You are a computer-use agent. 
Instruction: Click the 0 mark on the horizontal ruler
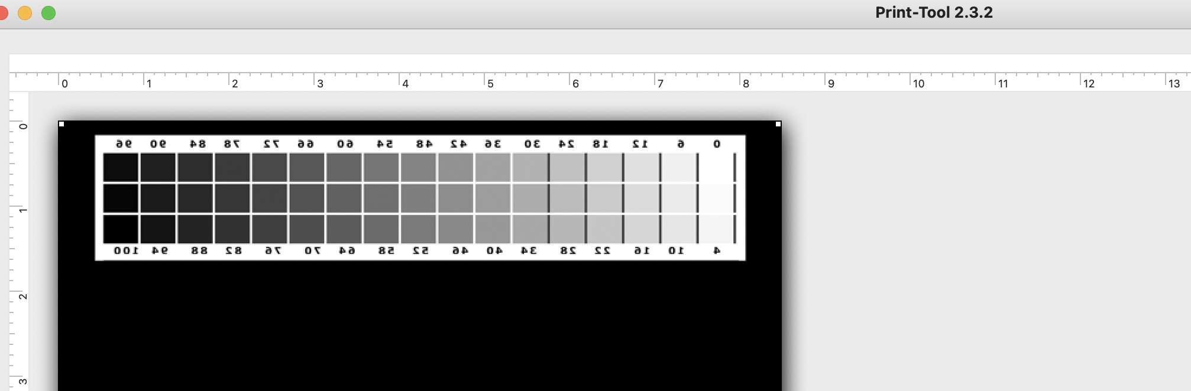(64, 84)
